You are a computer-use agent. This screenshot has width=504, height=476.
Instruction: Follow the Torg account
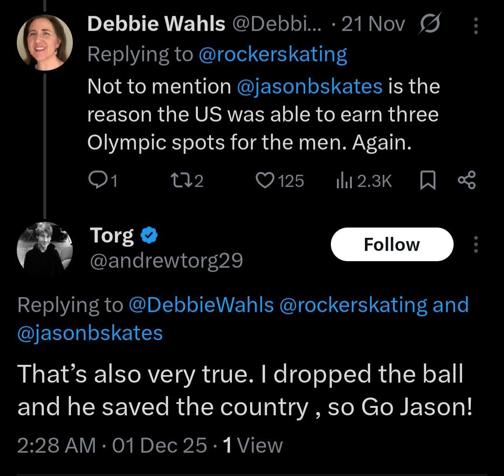[392, 244]
